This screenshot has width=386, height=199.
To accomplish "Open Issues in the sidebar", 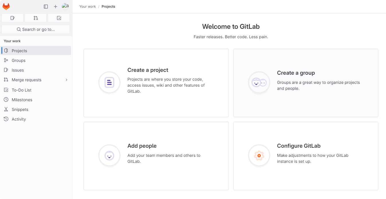I will tap(36, 70).
